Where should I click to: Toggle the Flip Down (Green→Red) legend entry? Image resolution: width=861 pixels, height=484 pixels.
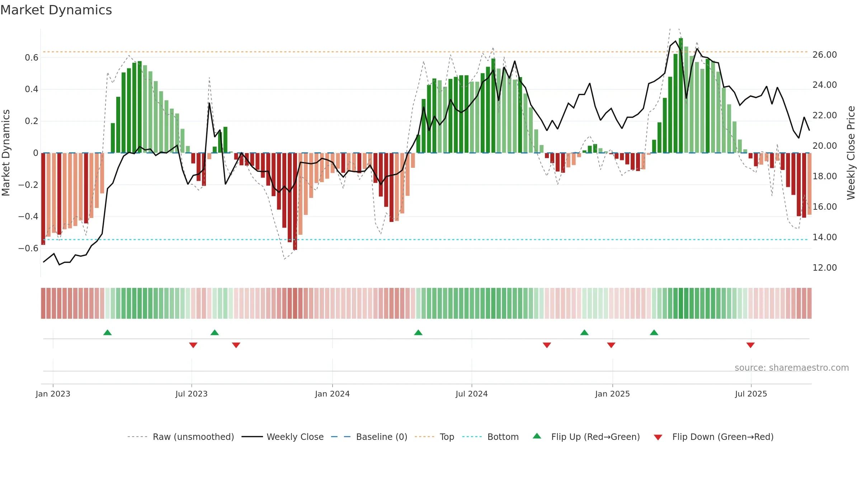point(713,437)
